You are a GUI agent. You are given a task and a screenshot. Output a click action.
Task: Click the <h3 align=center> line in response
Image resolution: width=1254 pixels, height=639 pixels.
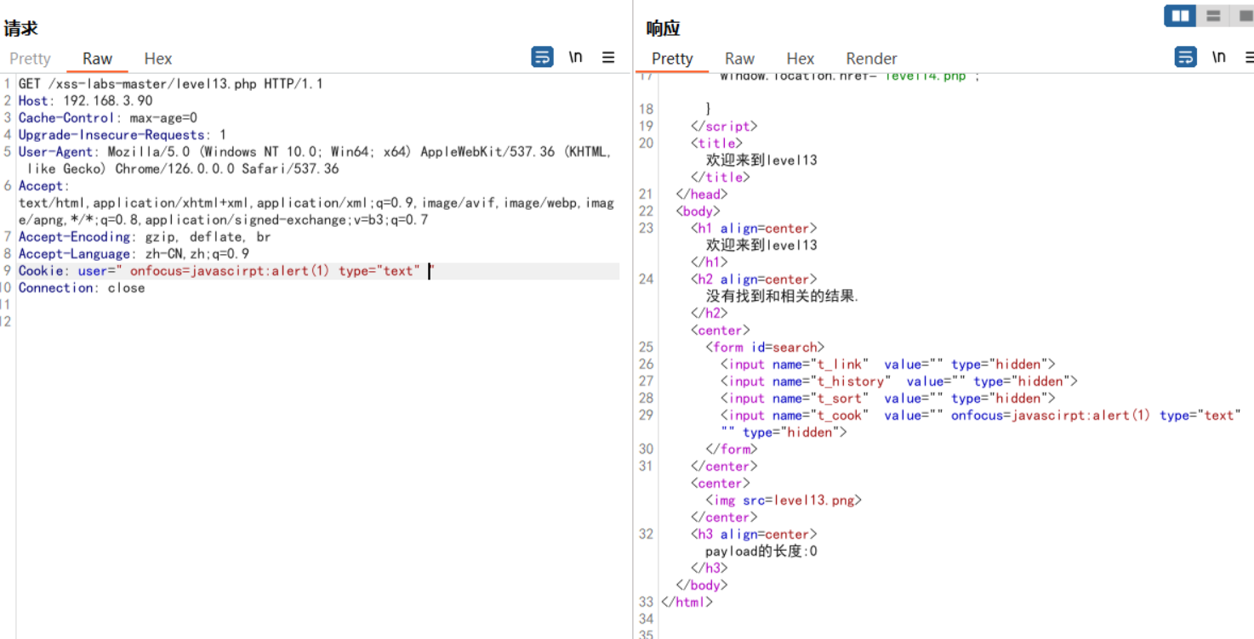[x=754, y=534]
